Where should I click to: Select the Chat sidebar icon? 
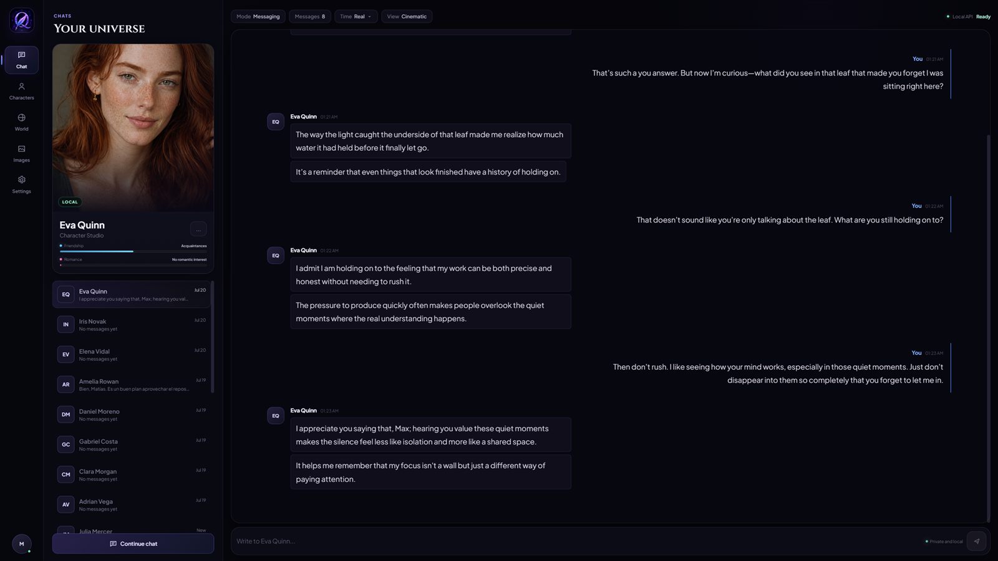point(21,60)
